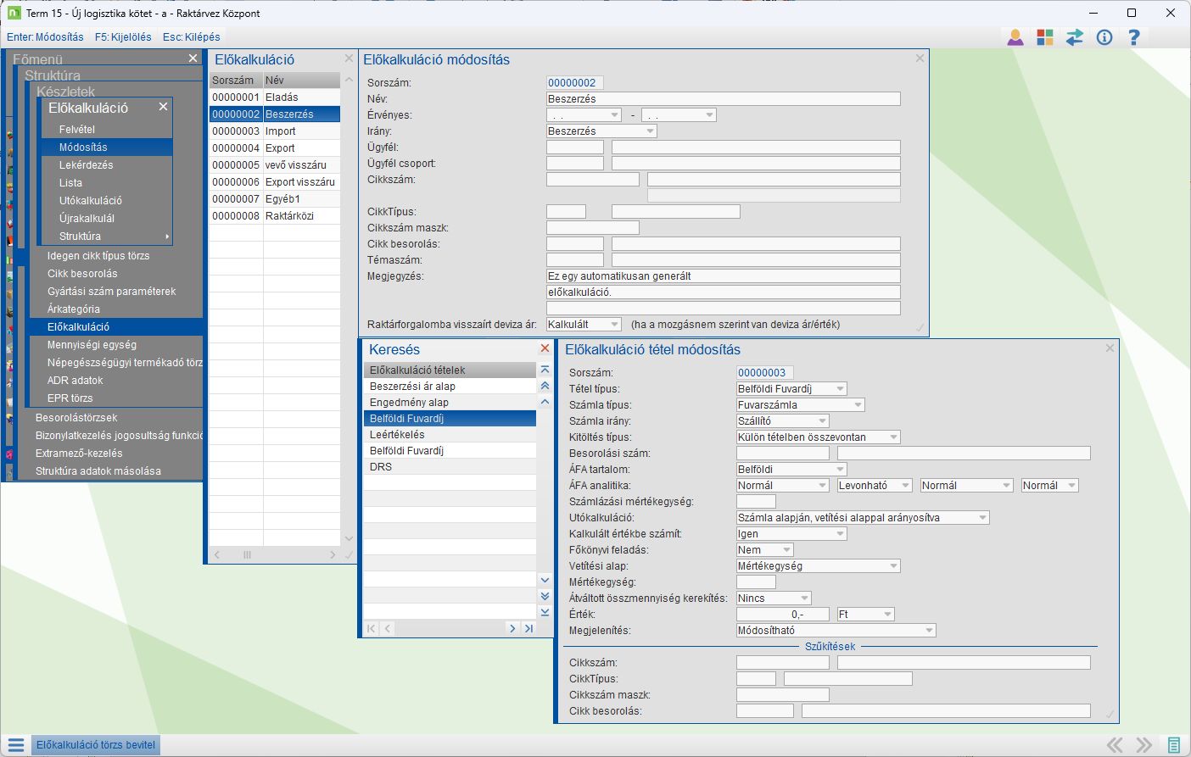
Task: Choose Utókalkuláció menu entry
Action: pyautogui.click(x=90, y=201)
